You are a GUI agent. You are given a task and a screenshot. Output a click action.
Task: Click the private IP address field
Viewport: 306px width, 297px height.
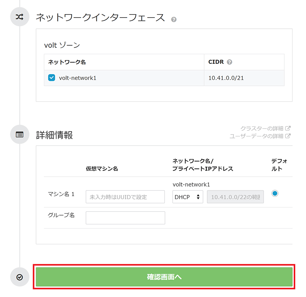(235, 197)
